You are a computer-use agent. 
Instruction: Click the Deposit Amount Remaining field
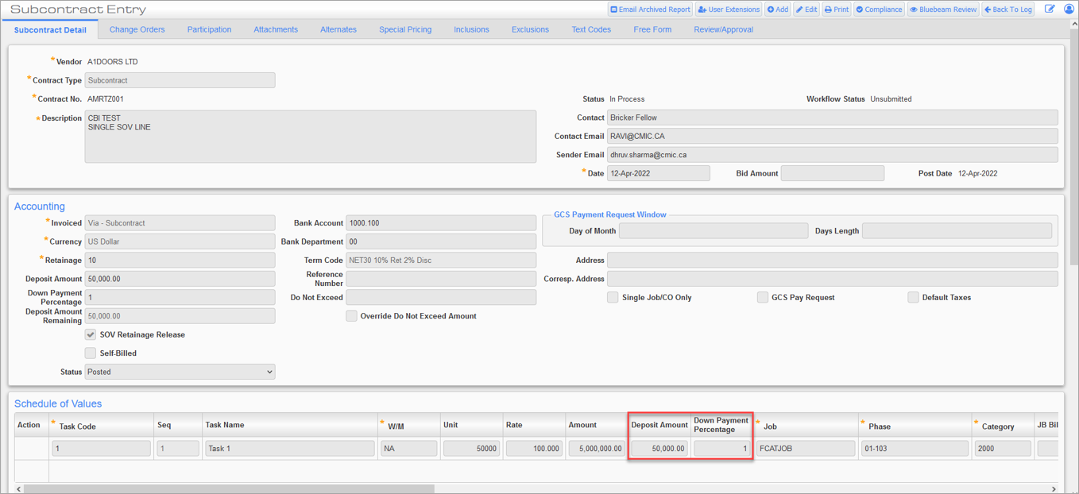[x=180, y=316]
